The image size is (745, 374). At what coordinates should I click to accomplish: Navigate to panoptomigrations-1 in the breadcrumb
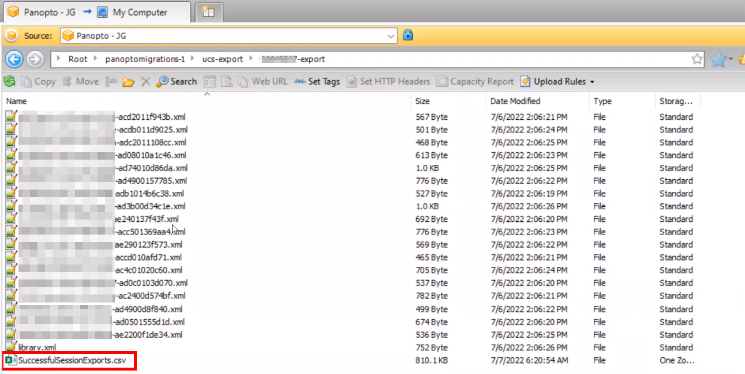tap(145, 59)
